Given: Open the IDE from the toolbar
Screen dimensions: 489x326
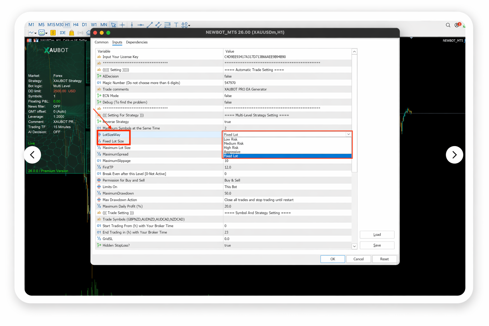Looking at the screenshot, I should click(63, 32).
